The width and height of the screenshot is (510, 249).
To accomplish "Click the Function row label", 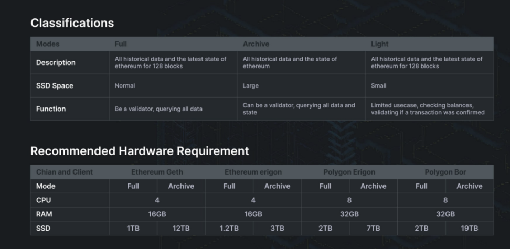I will tap(51, 109).
